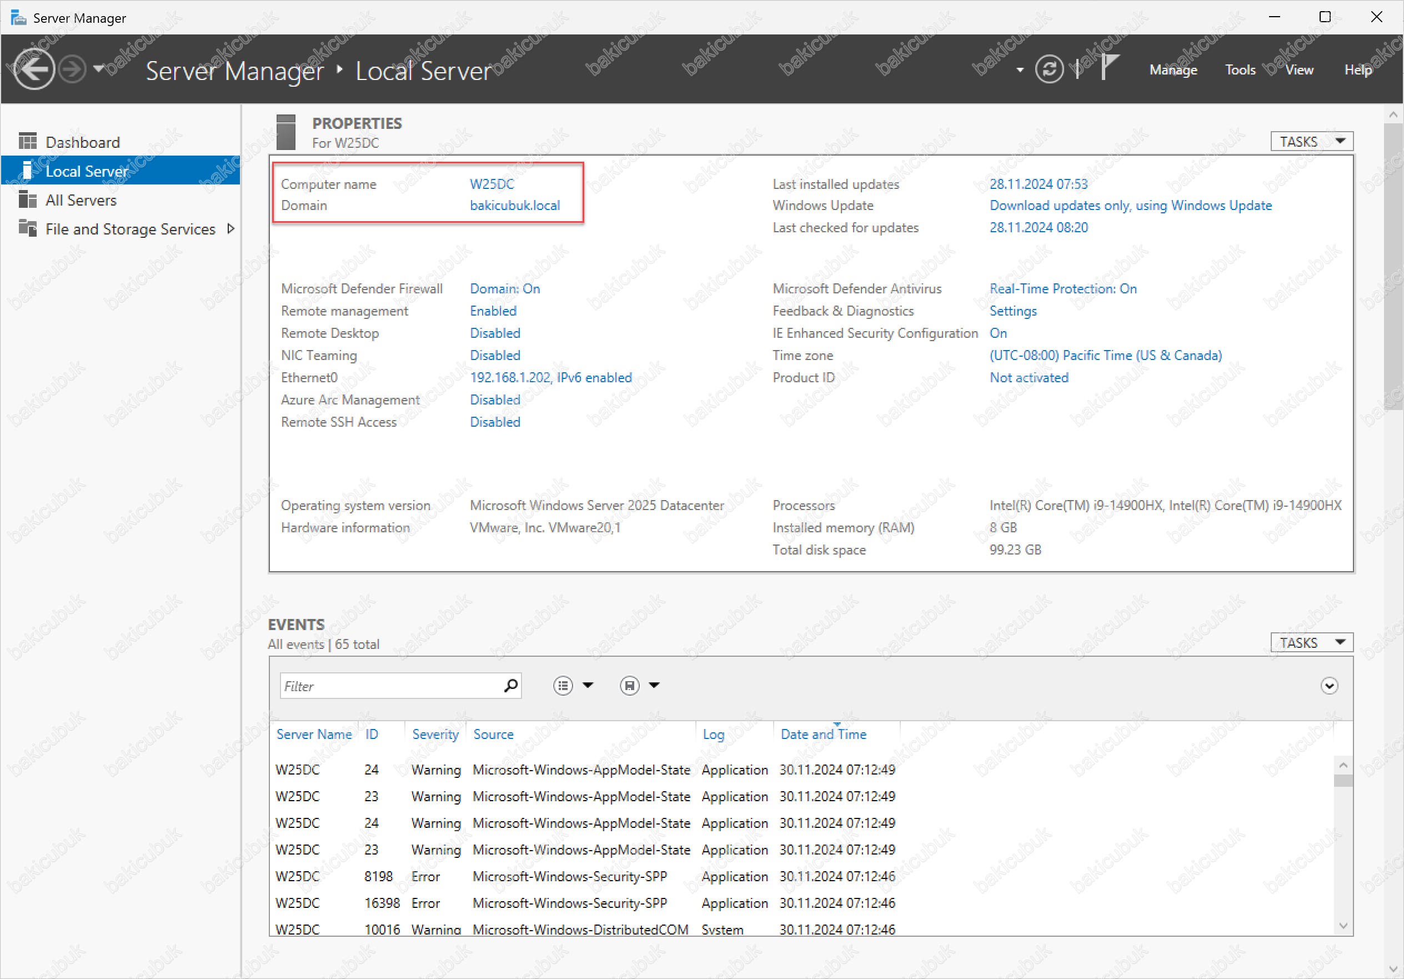Click the Local Server icon in sidebar

click(x=27, y=170)
